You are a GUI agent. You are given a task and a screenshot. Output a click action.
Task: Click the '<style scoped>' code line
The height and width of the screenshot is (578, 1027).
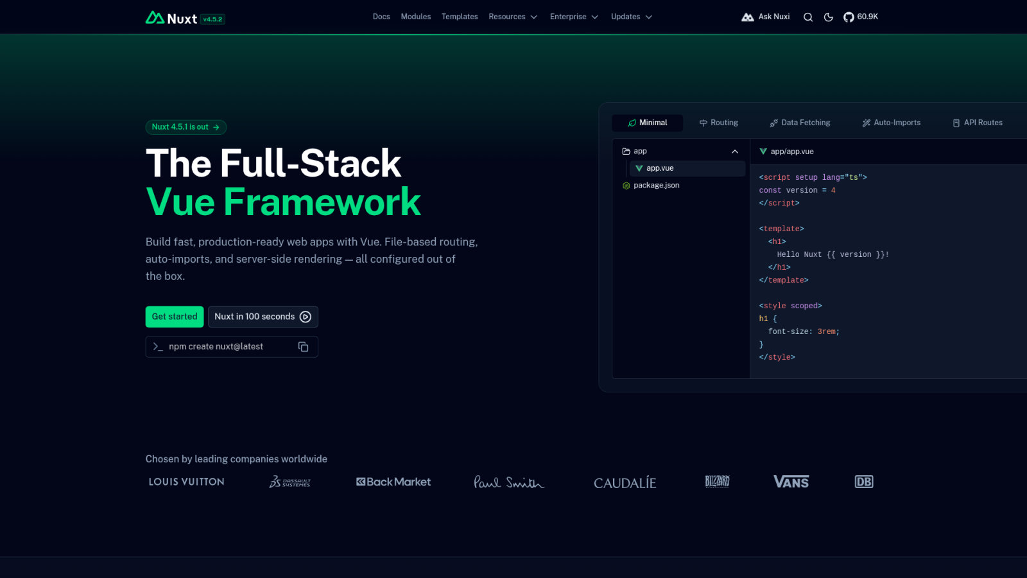coord(790,306)
